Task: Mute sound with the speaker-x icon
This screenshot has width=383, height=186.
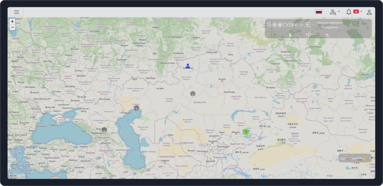Action: (302, 25)
